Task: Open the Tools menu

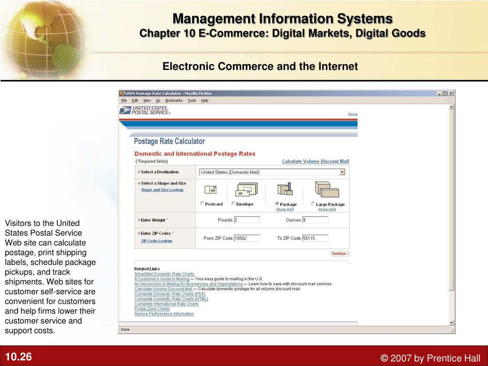Action: point(192,101)
